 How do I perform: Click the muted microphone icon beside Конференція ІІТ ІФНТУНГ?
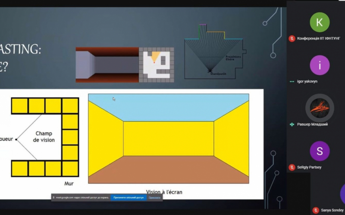(292, 38)
